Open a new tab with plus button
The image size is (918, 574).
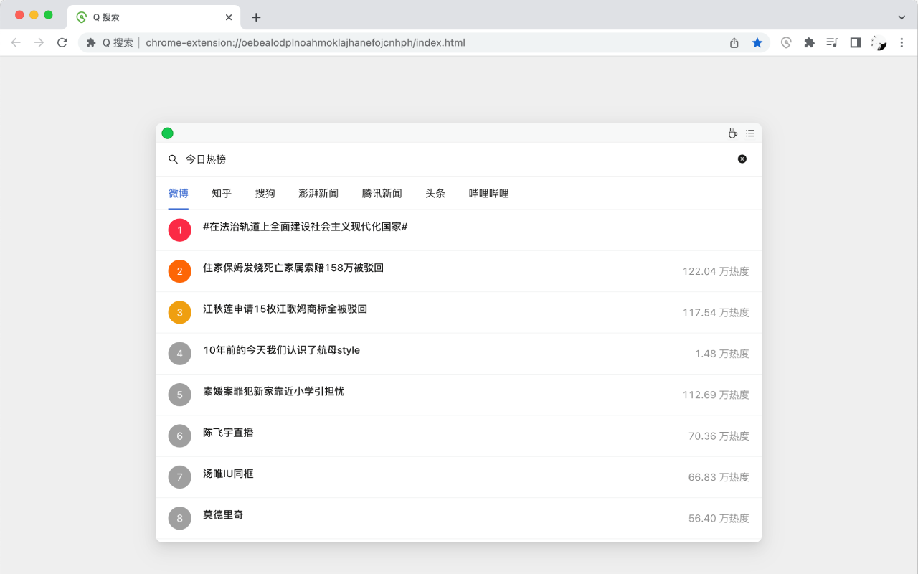256,17
